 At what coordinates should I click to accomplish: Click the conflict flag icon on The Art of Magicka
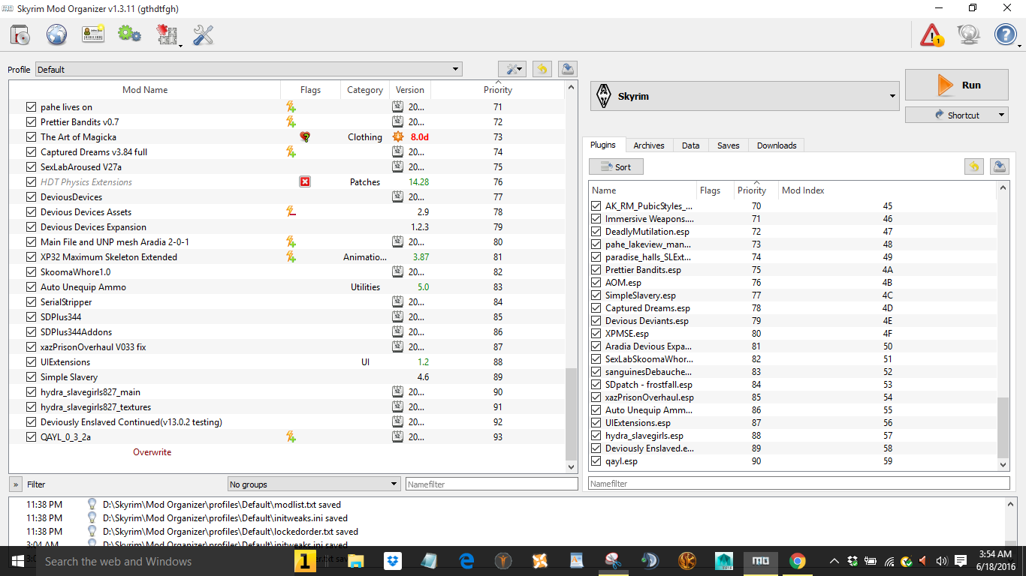click(305, 137)
